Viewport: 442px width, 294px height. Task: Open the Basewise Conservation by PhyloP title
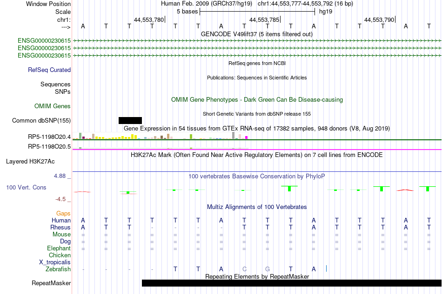tap(257, 176)
